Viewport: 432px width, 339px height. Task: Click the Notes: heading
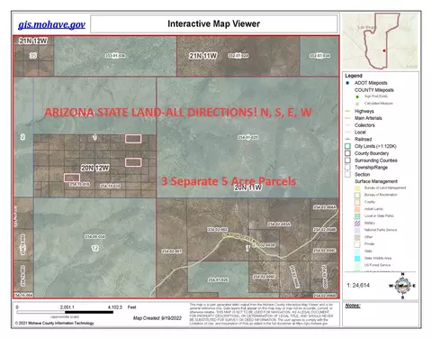[x=353, y=306]
